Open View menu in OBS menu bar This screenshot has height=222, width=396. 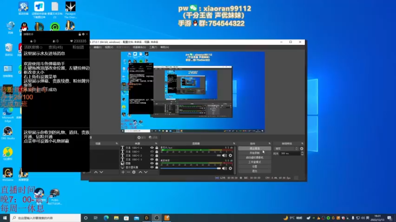[x=109, y=47]
